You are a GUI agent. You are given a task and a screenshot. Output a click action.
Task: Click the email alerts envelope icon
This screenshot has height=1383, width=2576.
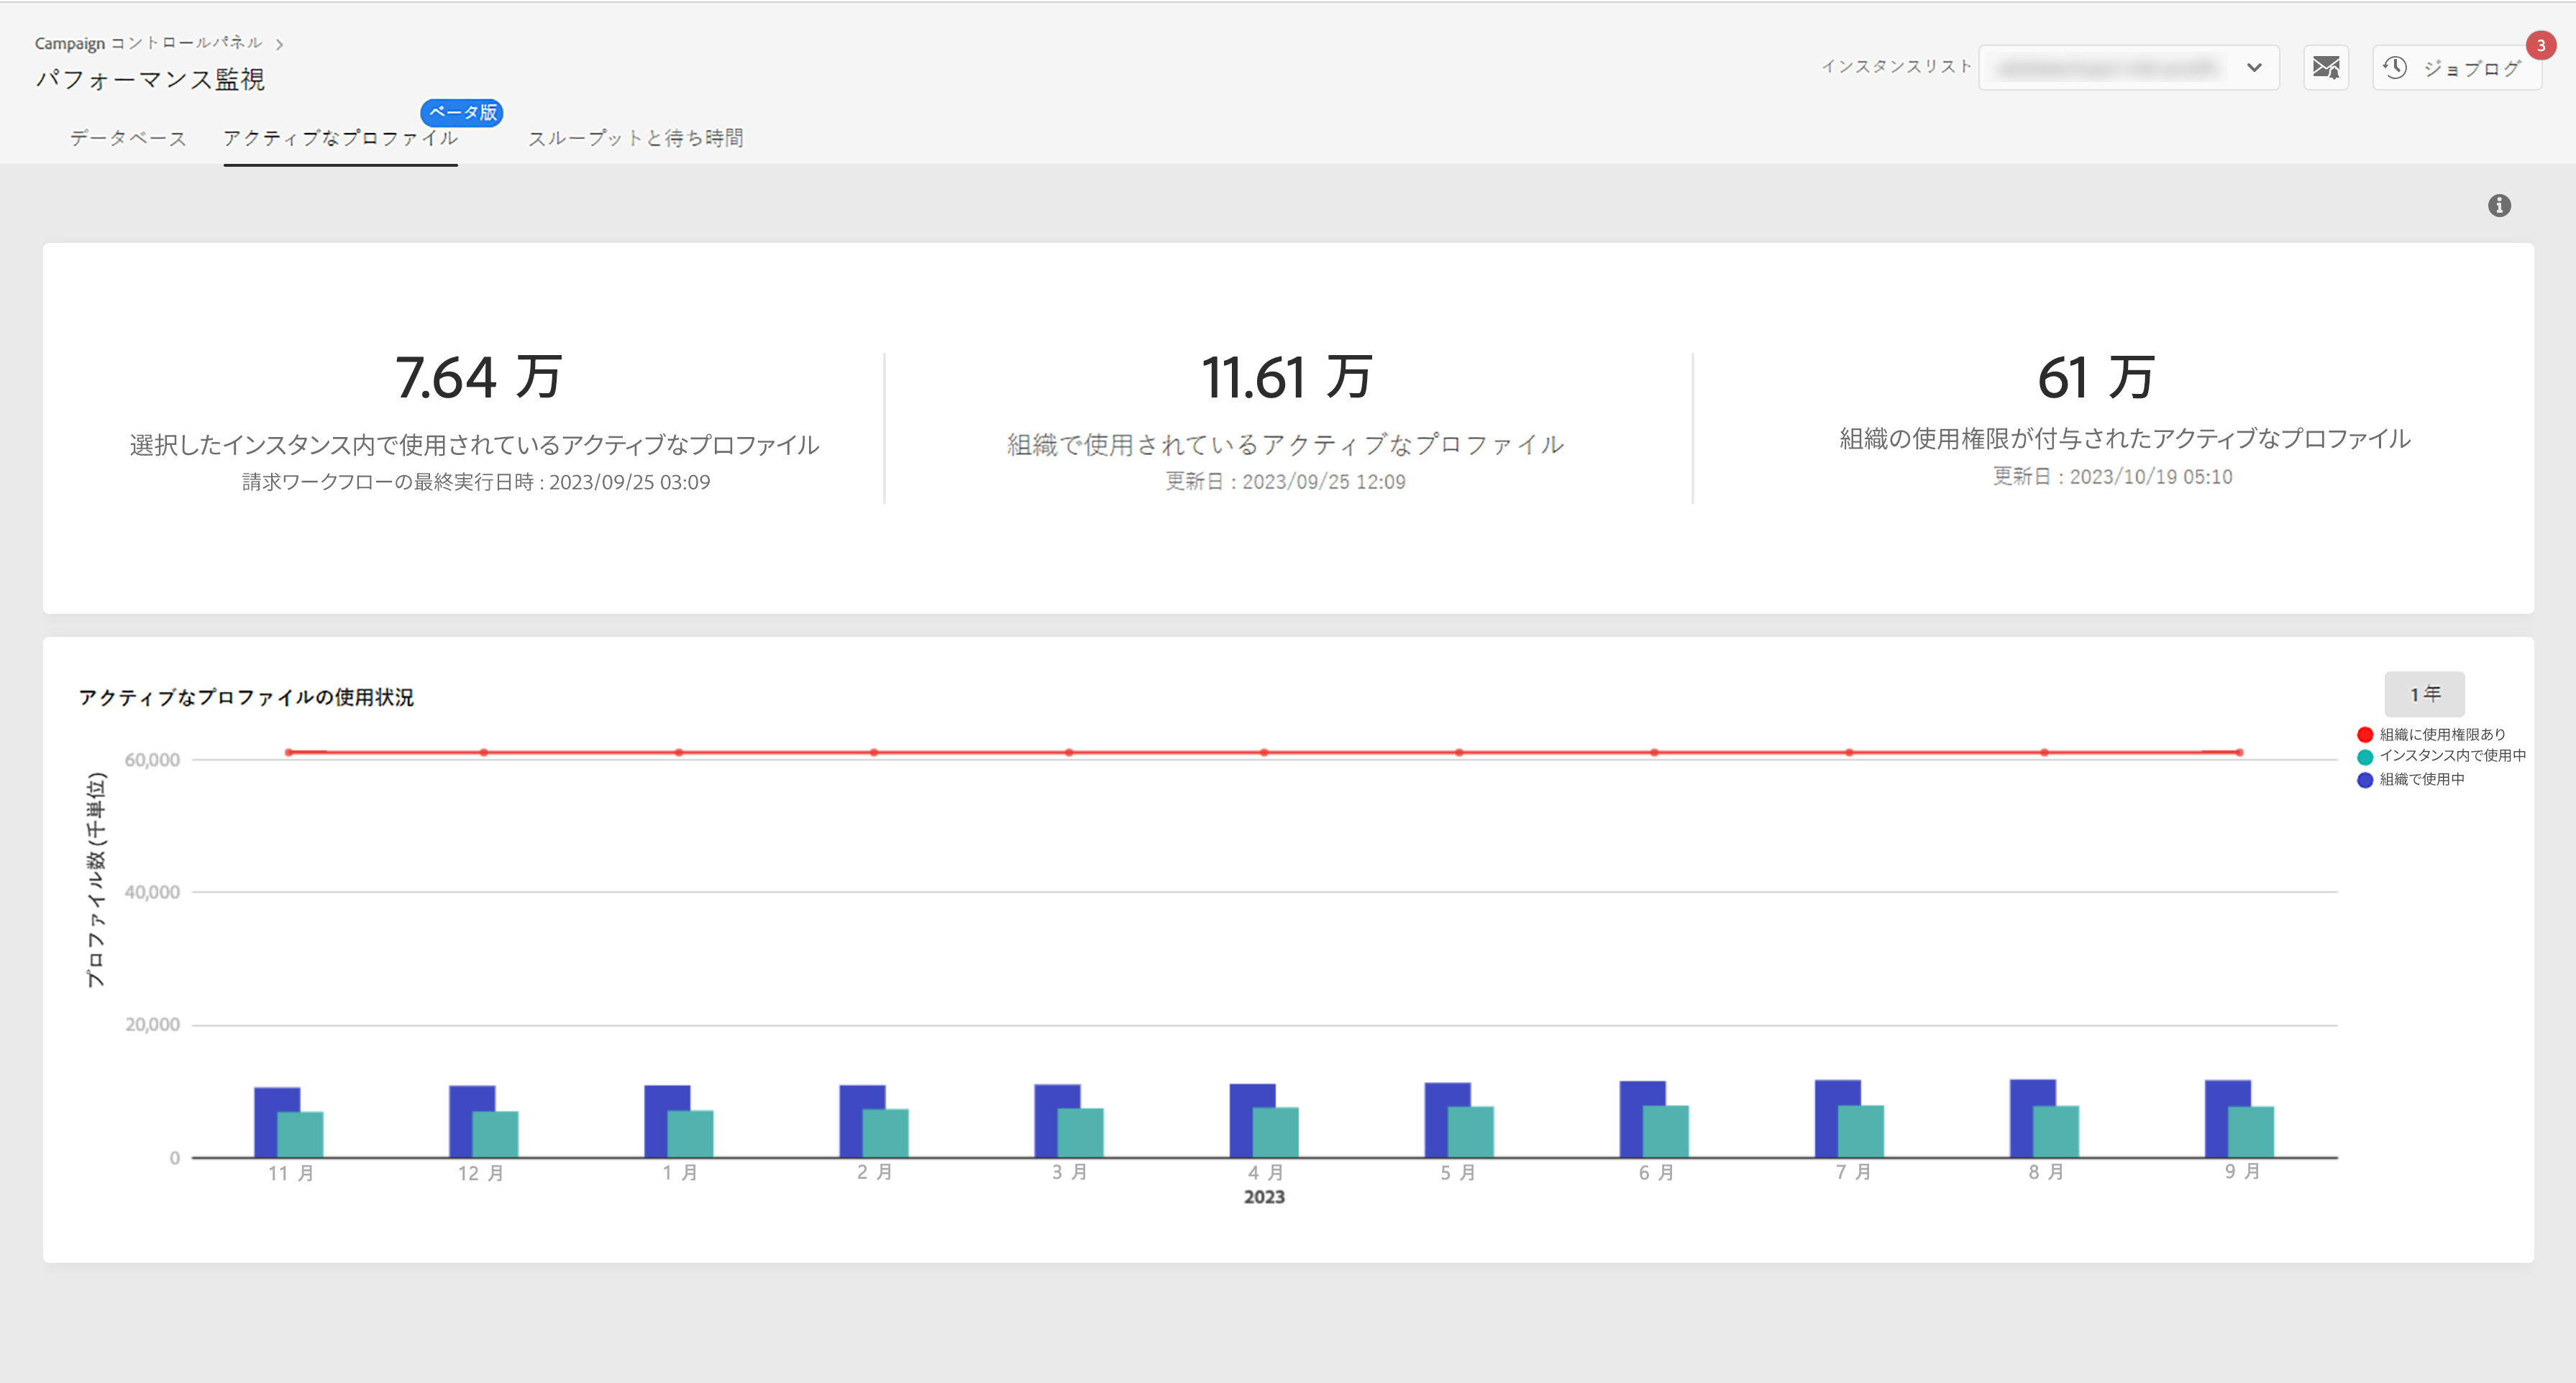(x=2325, y=68)
